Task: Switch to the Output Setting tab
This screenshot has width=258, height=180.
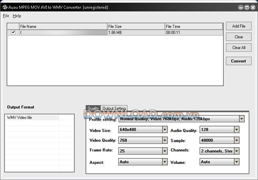Action: (x=114, y=108)
